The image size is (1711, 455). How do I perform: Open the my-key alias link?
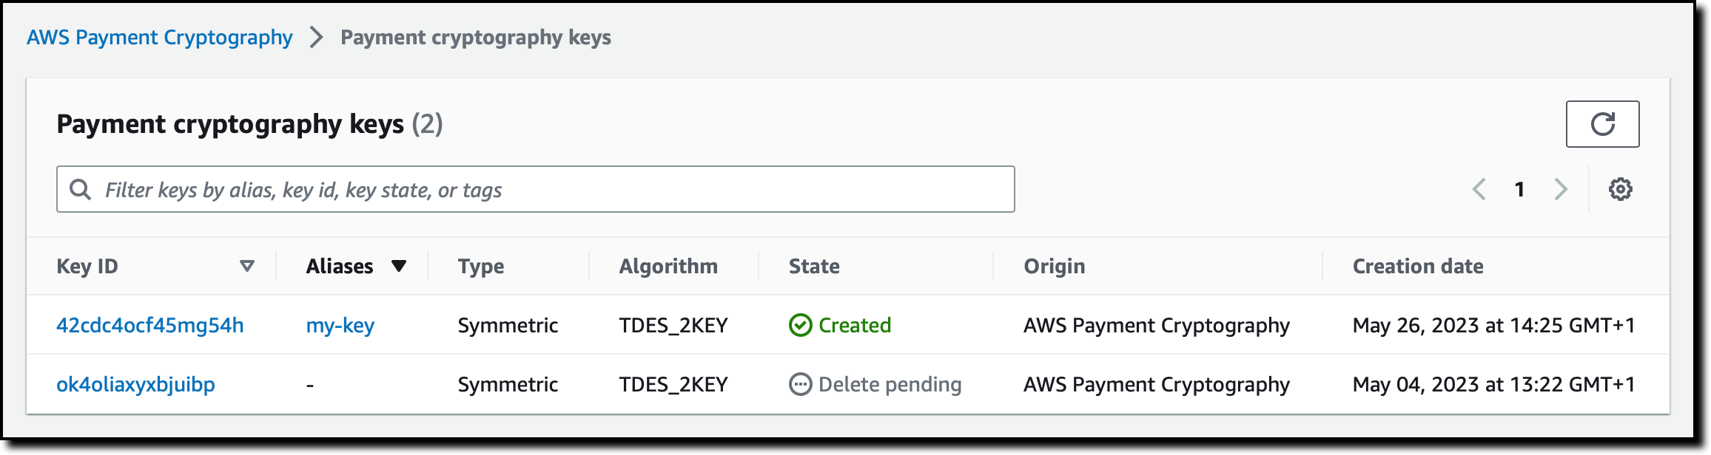point(340,325)
